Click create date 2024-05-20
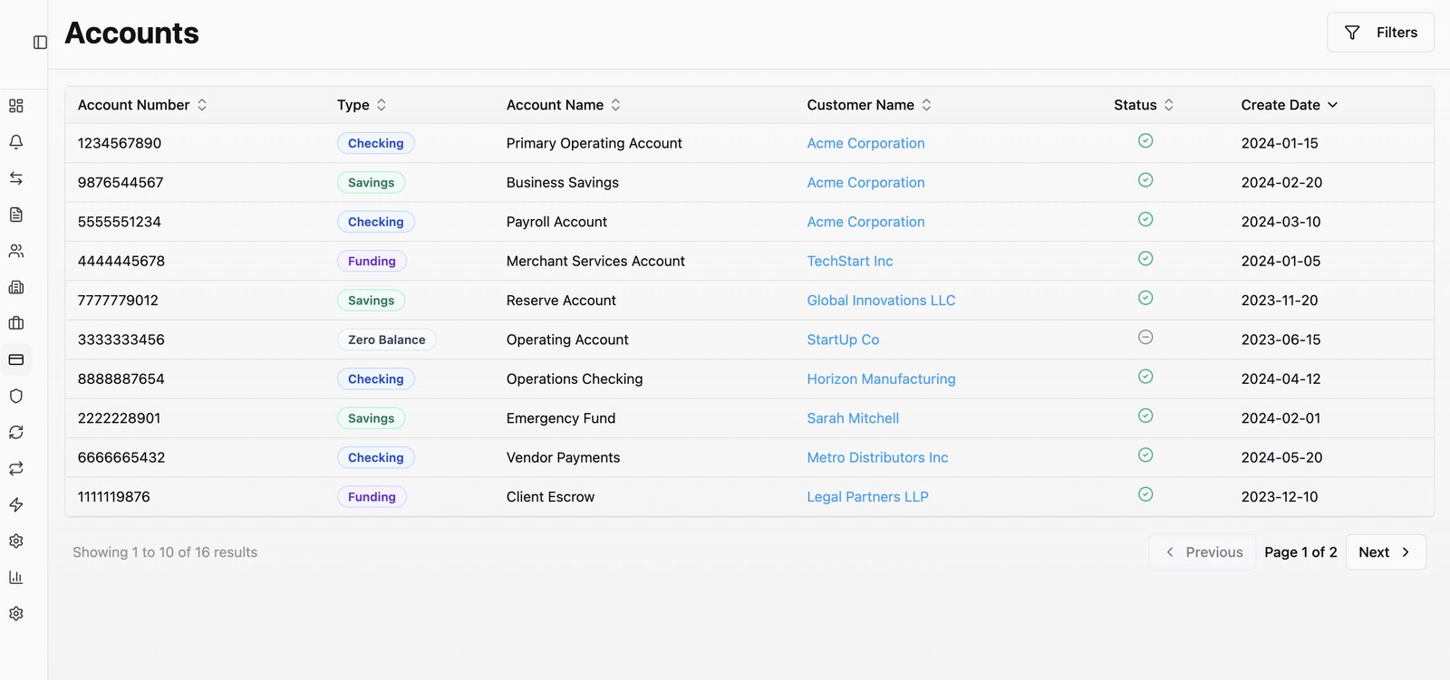Viewport: 1450px width, 680px height. coord(1281,457)
